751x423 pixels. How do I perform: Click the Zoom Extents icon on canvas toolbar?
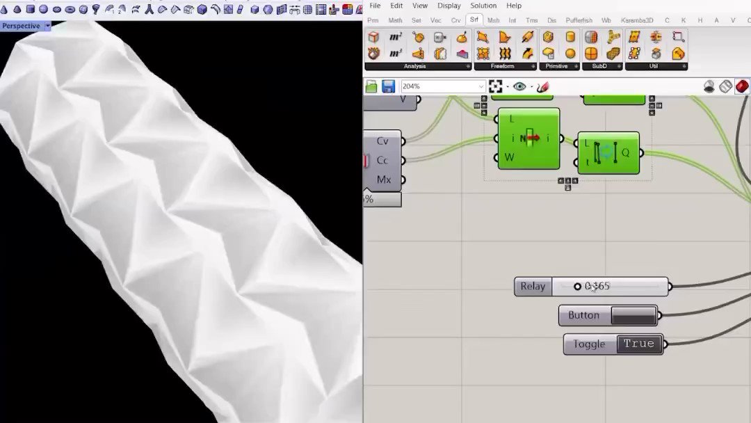(x=495, y=85)
